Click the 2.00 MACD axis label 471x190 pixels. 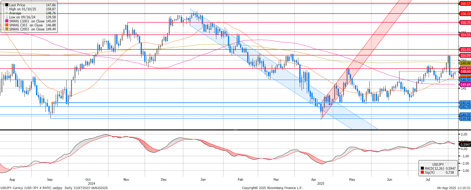click(x=464, y=135)
